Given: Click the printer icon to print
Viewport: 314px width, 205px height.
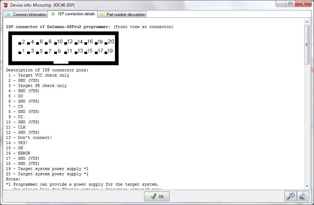Looking at the screenshot, I should pos(303,196).
